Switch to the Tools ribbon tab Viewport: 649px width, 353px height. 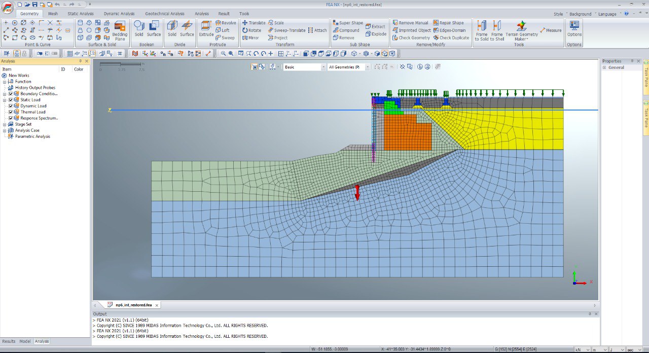pyautogui.click(x=244, y=14)
